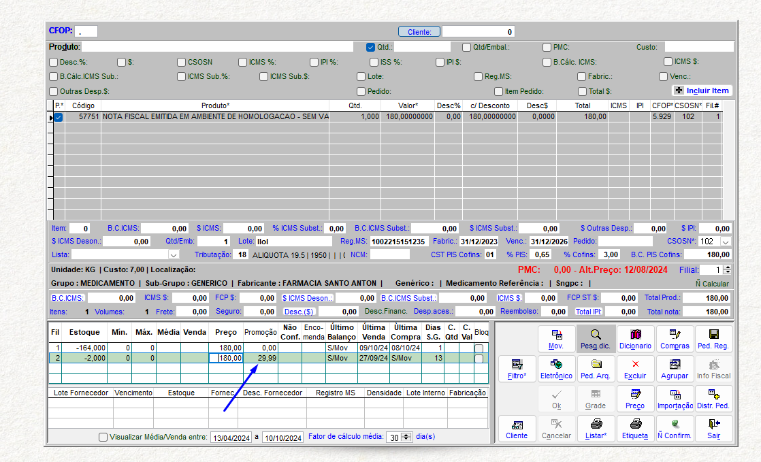761x462 pixels.
Task: Open Pesq.dic. search button
Action: point(596,339)
